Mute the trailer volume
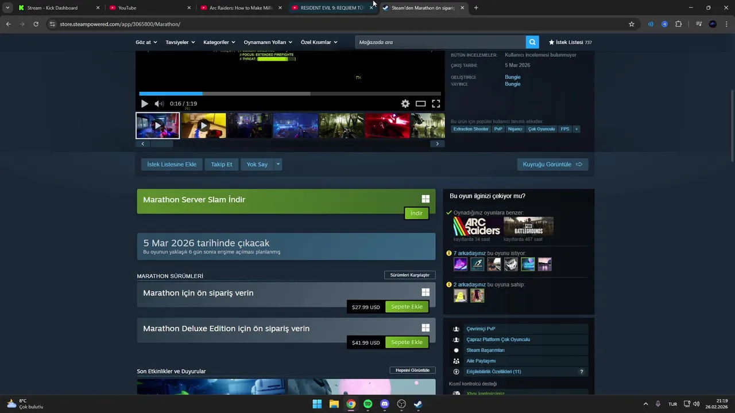 [159, 104]
